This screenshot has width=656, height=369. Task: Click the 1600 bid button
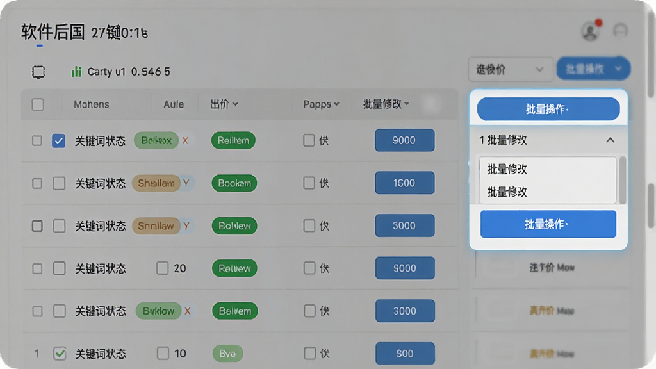[405, 183]
